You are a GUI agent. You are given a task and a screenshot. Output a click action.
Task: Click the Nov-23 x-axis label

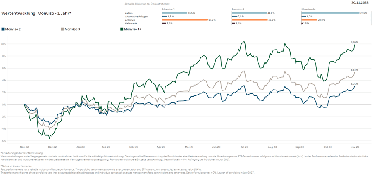click(x=355, y=147)
